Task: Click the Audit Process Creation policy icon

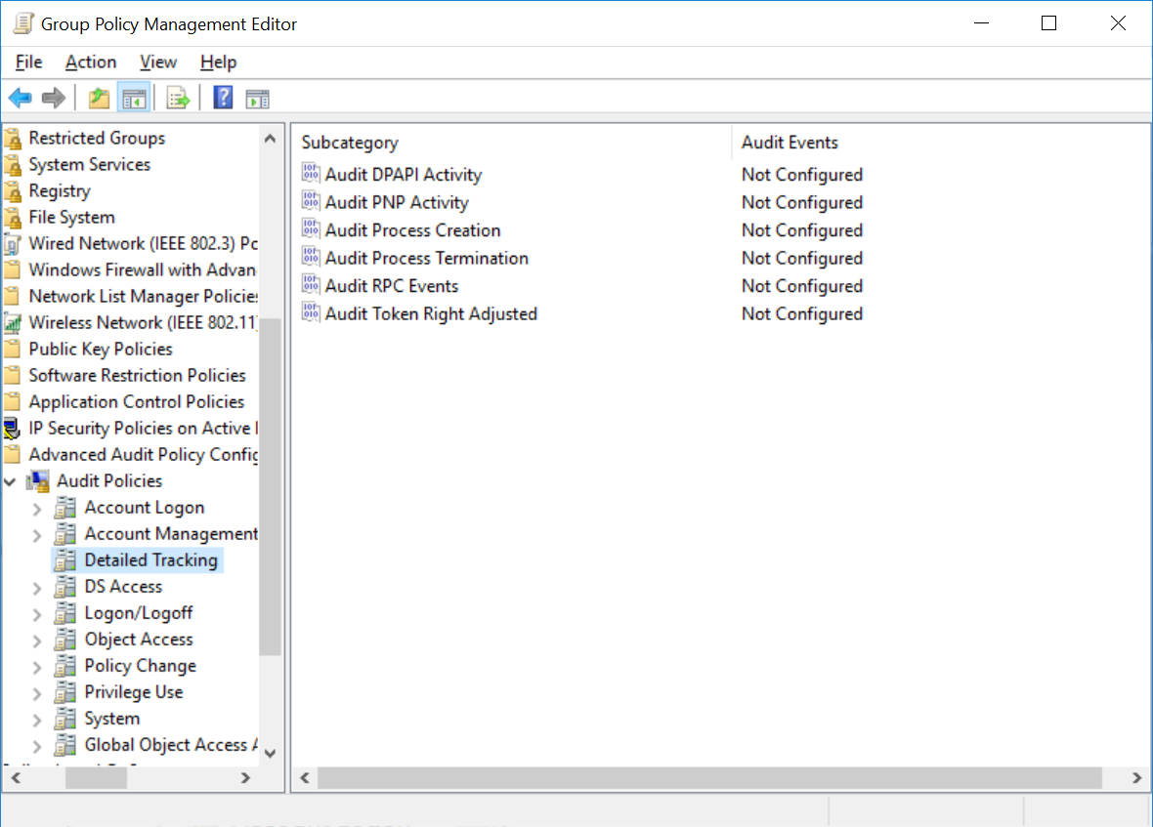Action: tap(311, 229)
